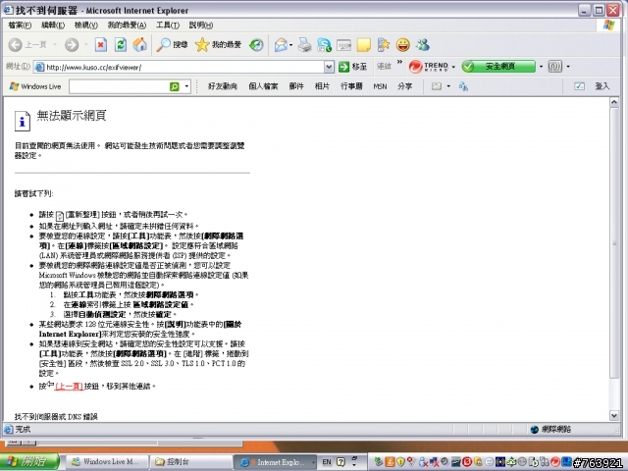
Task: Switch to Windows Live Messenger taskbar button
Action: pos(106,462)
